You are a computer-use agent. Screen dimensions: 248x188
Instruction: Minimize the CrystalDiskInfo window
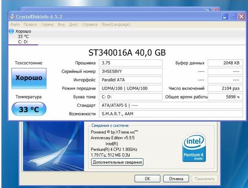pos(225,17)
